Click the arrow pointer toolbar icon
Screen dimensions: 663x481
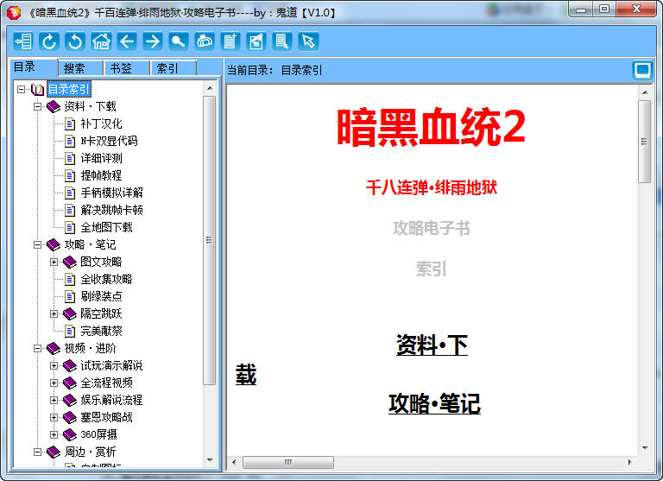(x=308, y=41)
